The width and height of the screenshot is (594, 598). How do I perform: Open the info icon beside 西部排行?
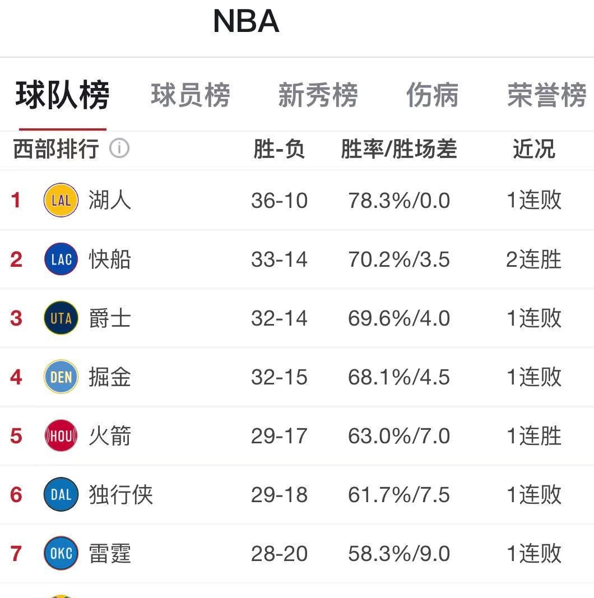(x=119, y=148)
